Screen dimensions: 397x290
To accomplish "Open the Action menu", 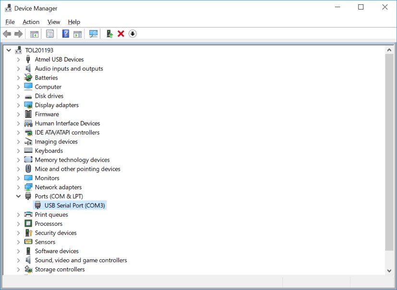I will pyautogui.click(x=31, y=22).
